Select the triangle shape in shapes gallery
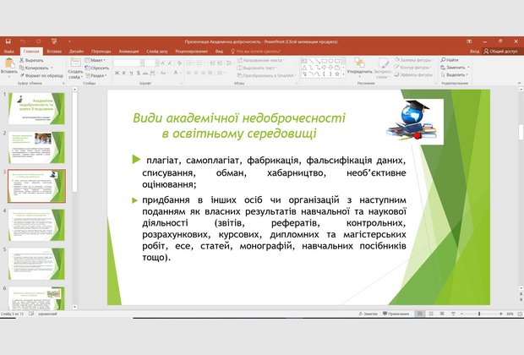The image size is (524, 355). [x=304, y=68]
